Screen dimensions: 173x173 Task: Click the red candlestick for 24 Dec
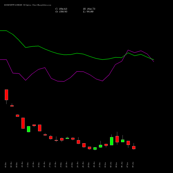[79, 142]
